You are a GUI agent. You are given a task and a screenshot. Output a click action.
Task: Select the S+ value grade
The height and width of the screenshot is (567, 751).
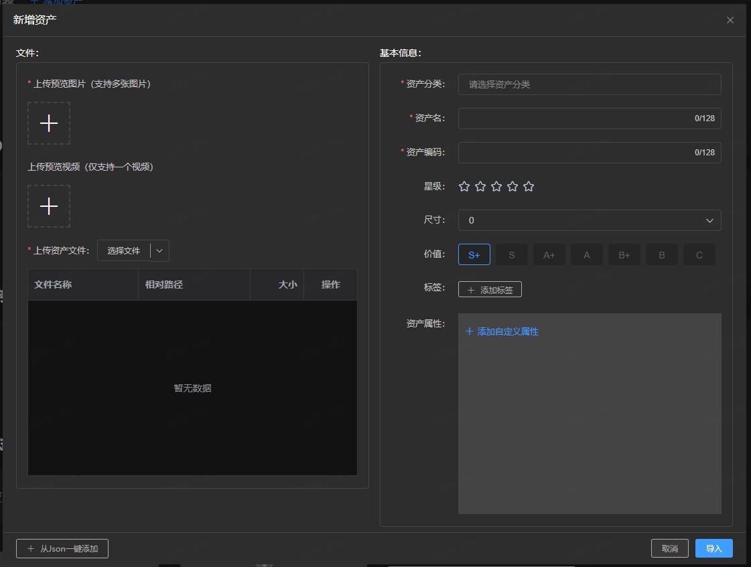(474, 254)
